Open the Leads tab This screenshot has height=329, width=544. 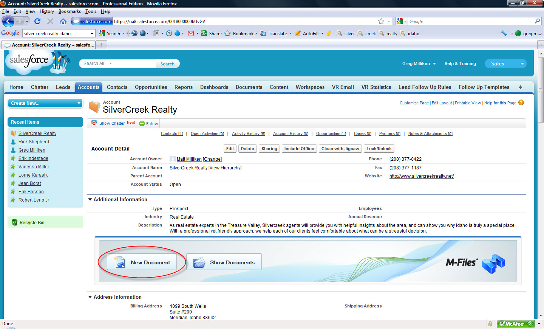63,87
